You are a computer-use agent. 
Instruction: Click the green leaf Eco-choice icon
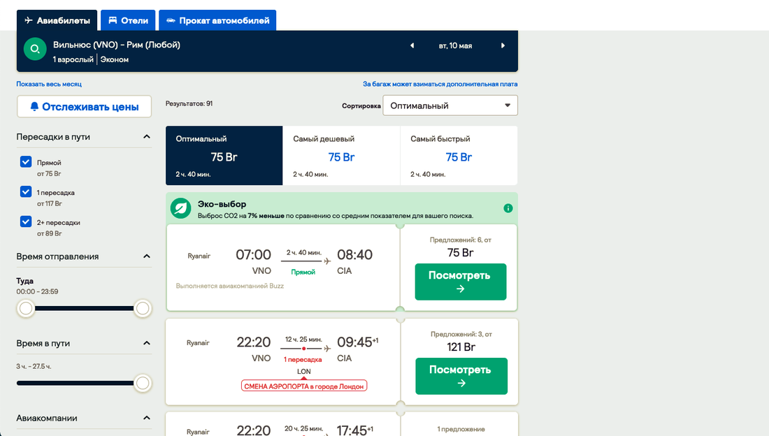182,208
